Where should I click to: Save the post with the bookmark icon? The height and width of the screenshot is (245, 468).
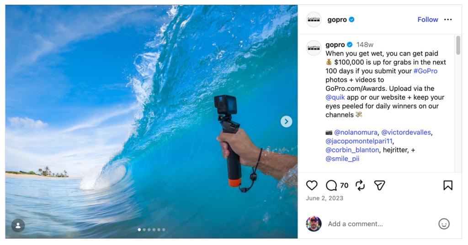coord(448,185)
